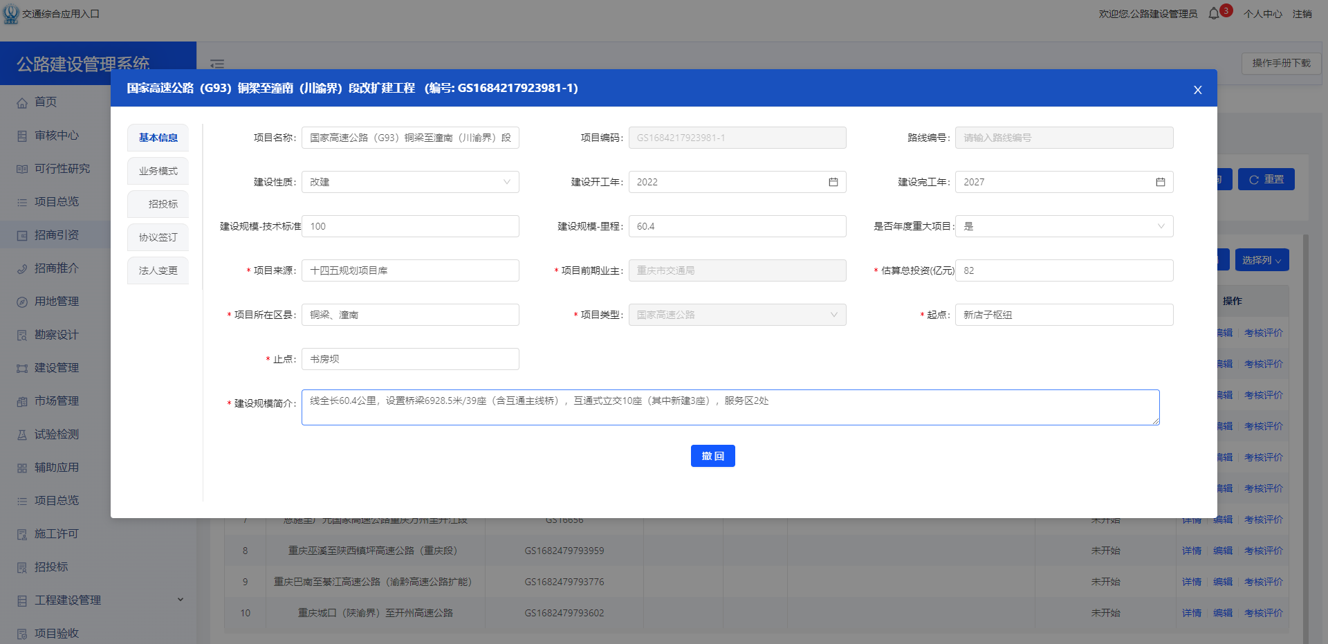
Task: Click the 估算总投资 input field
Action: 1064,270
